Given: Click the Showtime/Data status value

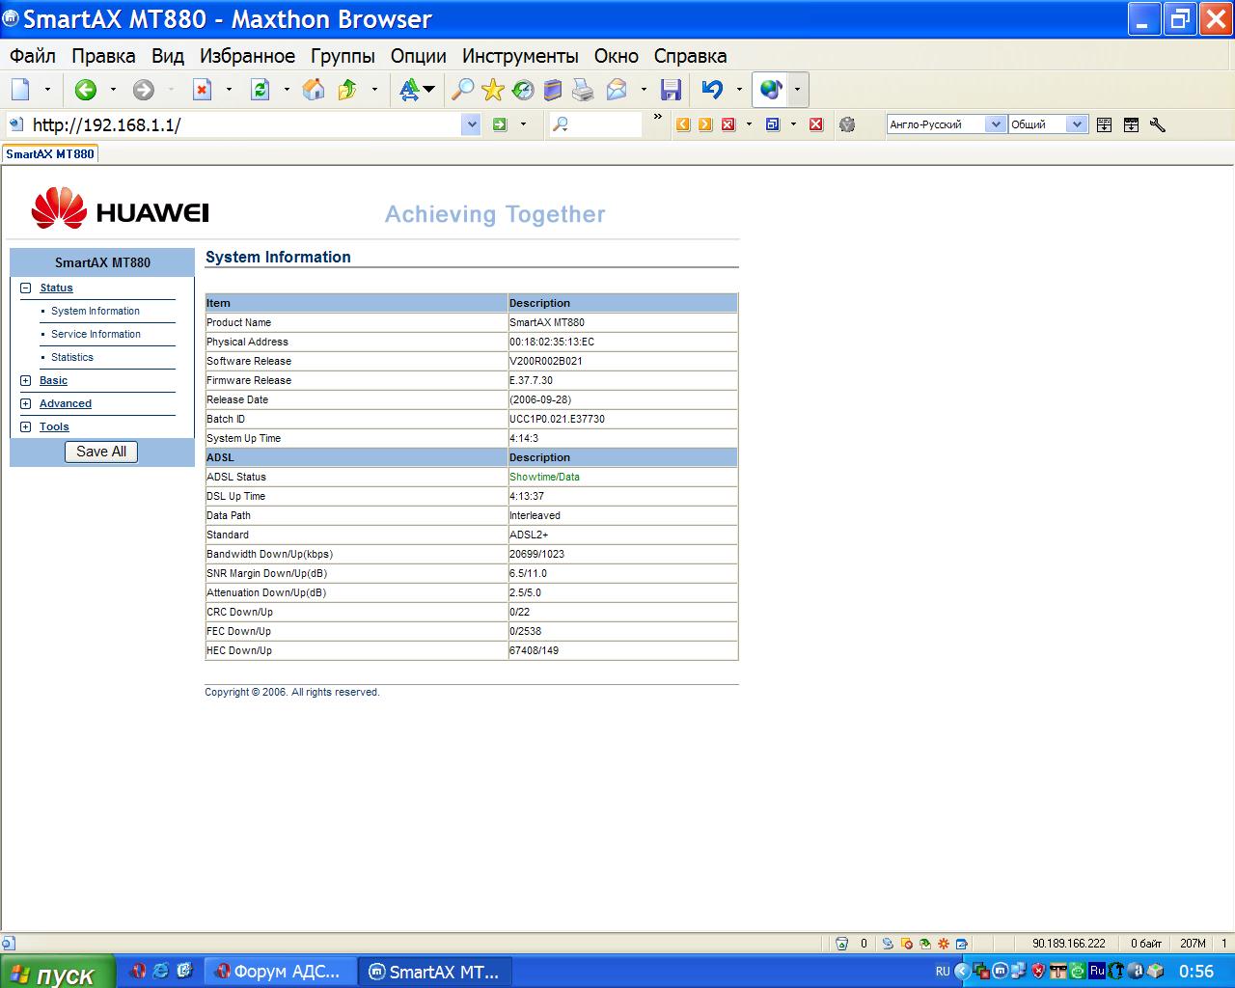Looking at the screenshot, I should tap(544, 477).
